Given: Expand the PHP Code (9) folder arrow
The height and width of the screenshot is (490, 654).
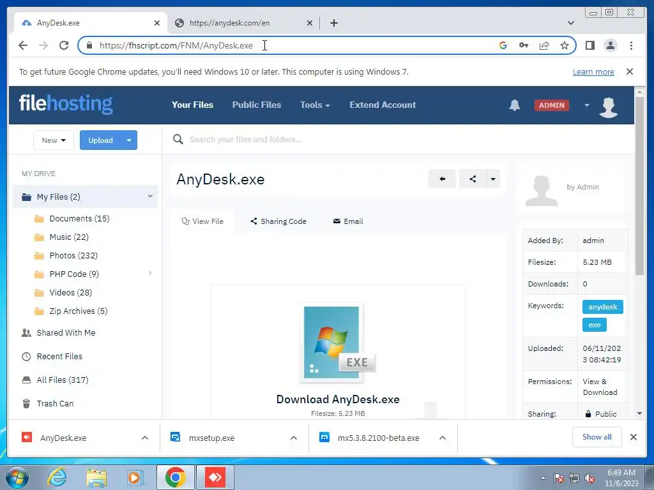Looking at the screenshot, I should point(150,273).
